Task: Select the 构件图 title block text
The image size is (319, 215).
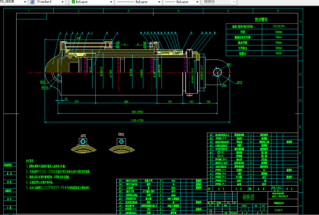Action: (x=249, y=197)
